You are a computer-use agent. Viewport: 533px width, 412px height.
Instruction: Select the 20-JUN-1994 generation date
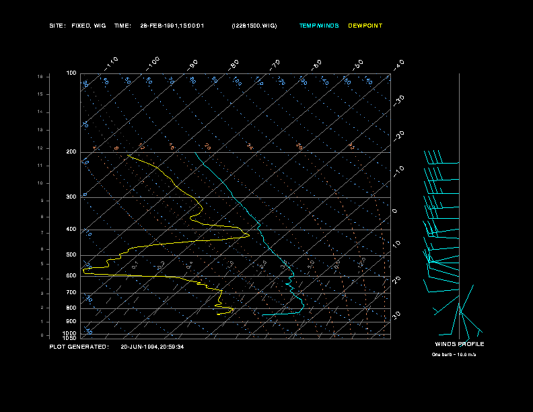[152, 347]
